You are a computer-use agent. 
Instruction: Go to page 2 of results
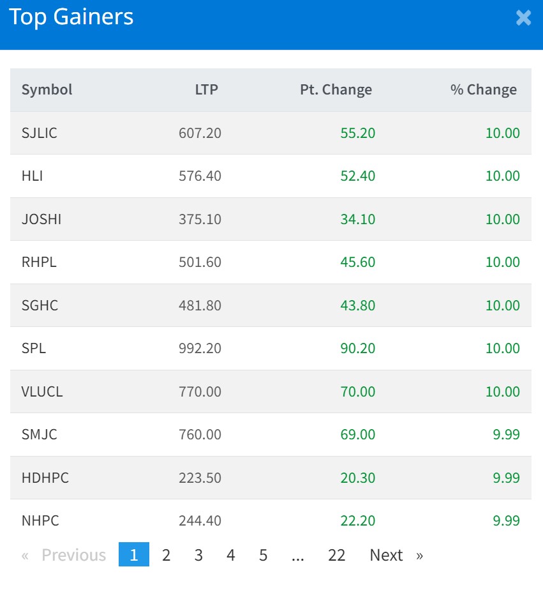pos(166,555)
